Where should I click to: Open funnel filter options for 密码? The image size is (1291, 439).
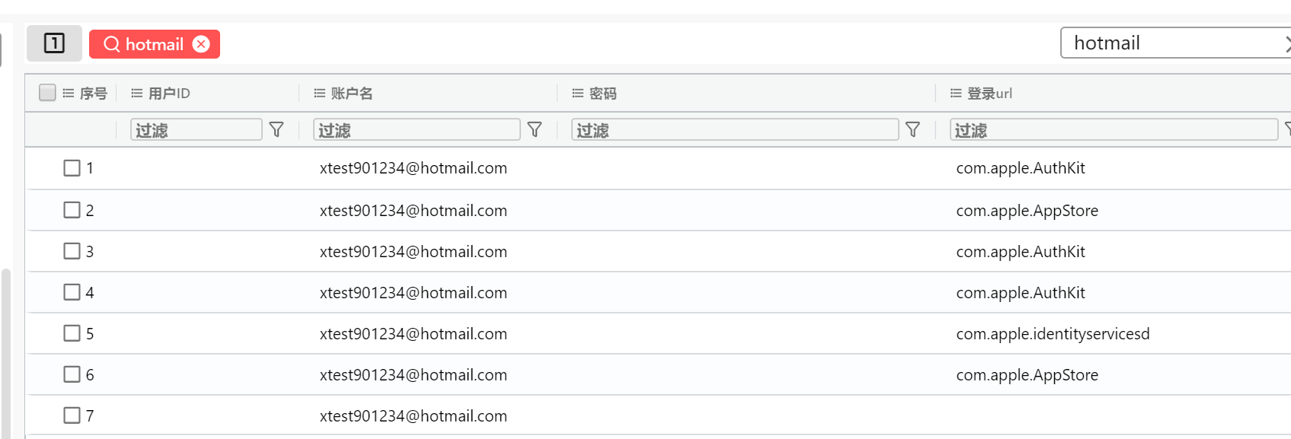click(x=912, y=129)
